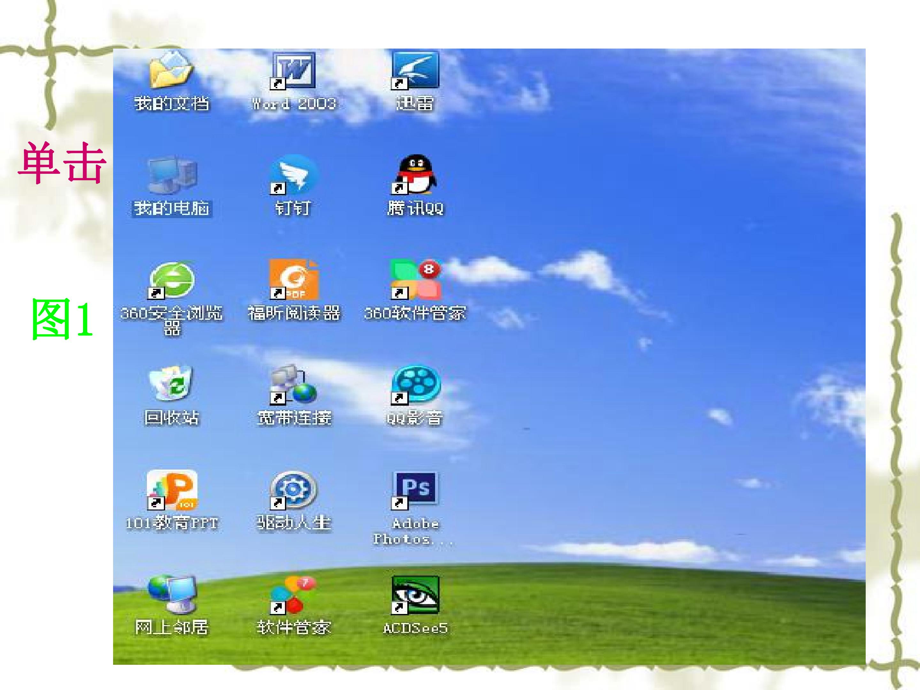920x690 pixels.
Task: Click the 驱动人生 text label
Action: (x=294, y=522)
